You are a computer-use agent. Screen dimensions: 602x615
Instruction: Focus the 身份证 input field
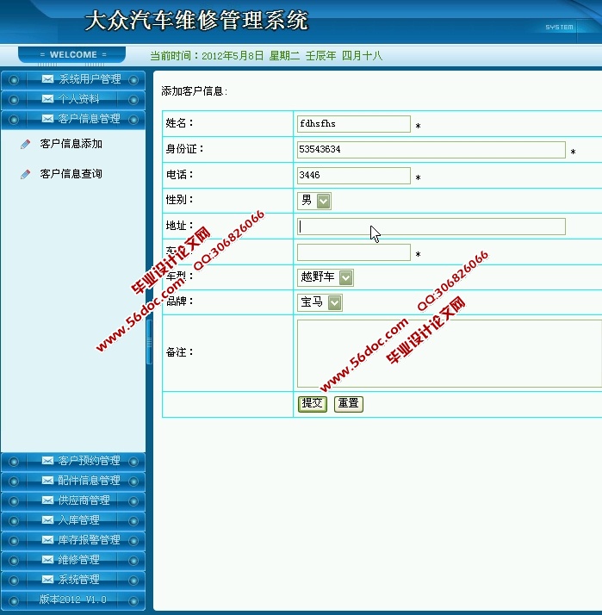point(431,150)
